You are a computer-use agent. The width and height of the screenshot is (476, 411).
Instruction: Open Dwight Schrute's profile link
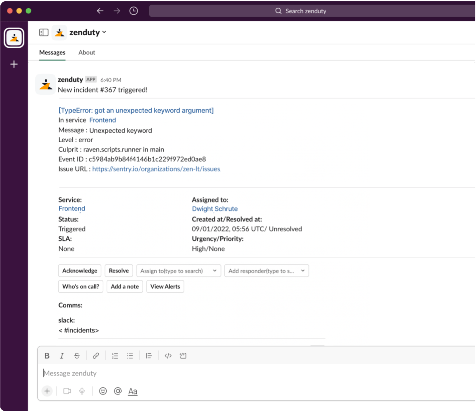[x=215, y=209]
